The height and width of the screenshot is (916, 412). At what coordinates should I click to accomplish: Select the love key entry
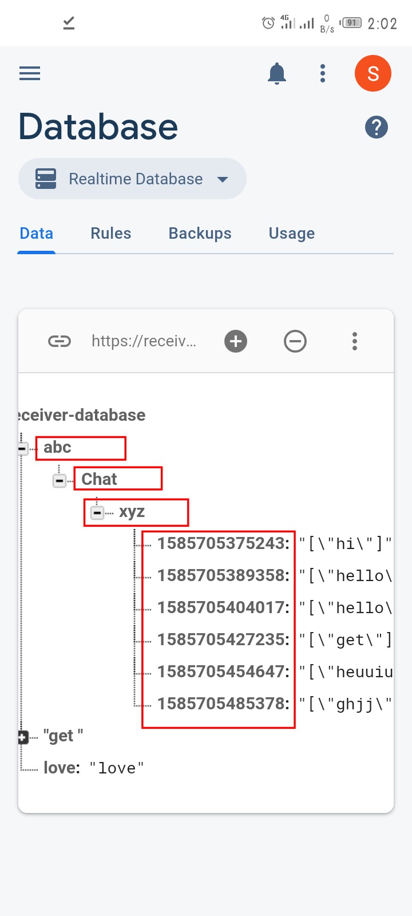(62, 768)
